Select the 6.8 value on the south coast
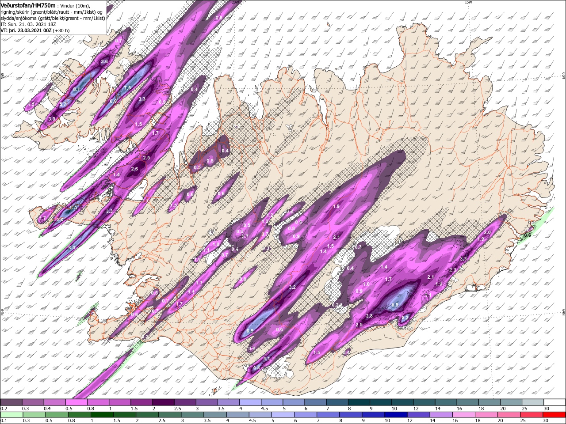Image resolution: width=566 pixels, height=424 pixels. coord(250,331)
